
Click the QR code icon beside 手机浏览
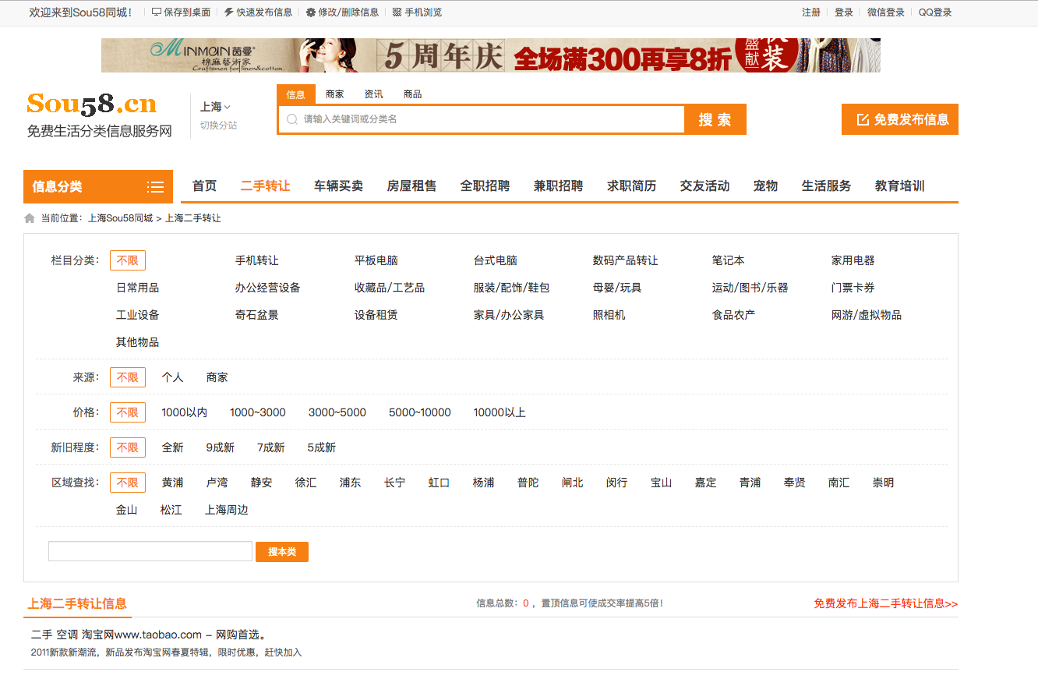click(397, 12)
